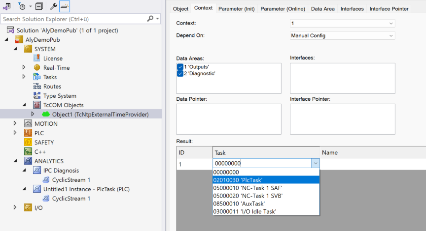Click the Search Solution Explorer field
Viewport: 426px width, 231px height.
coord(74,19)
